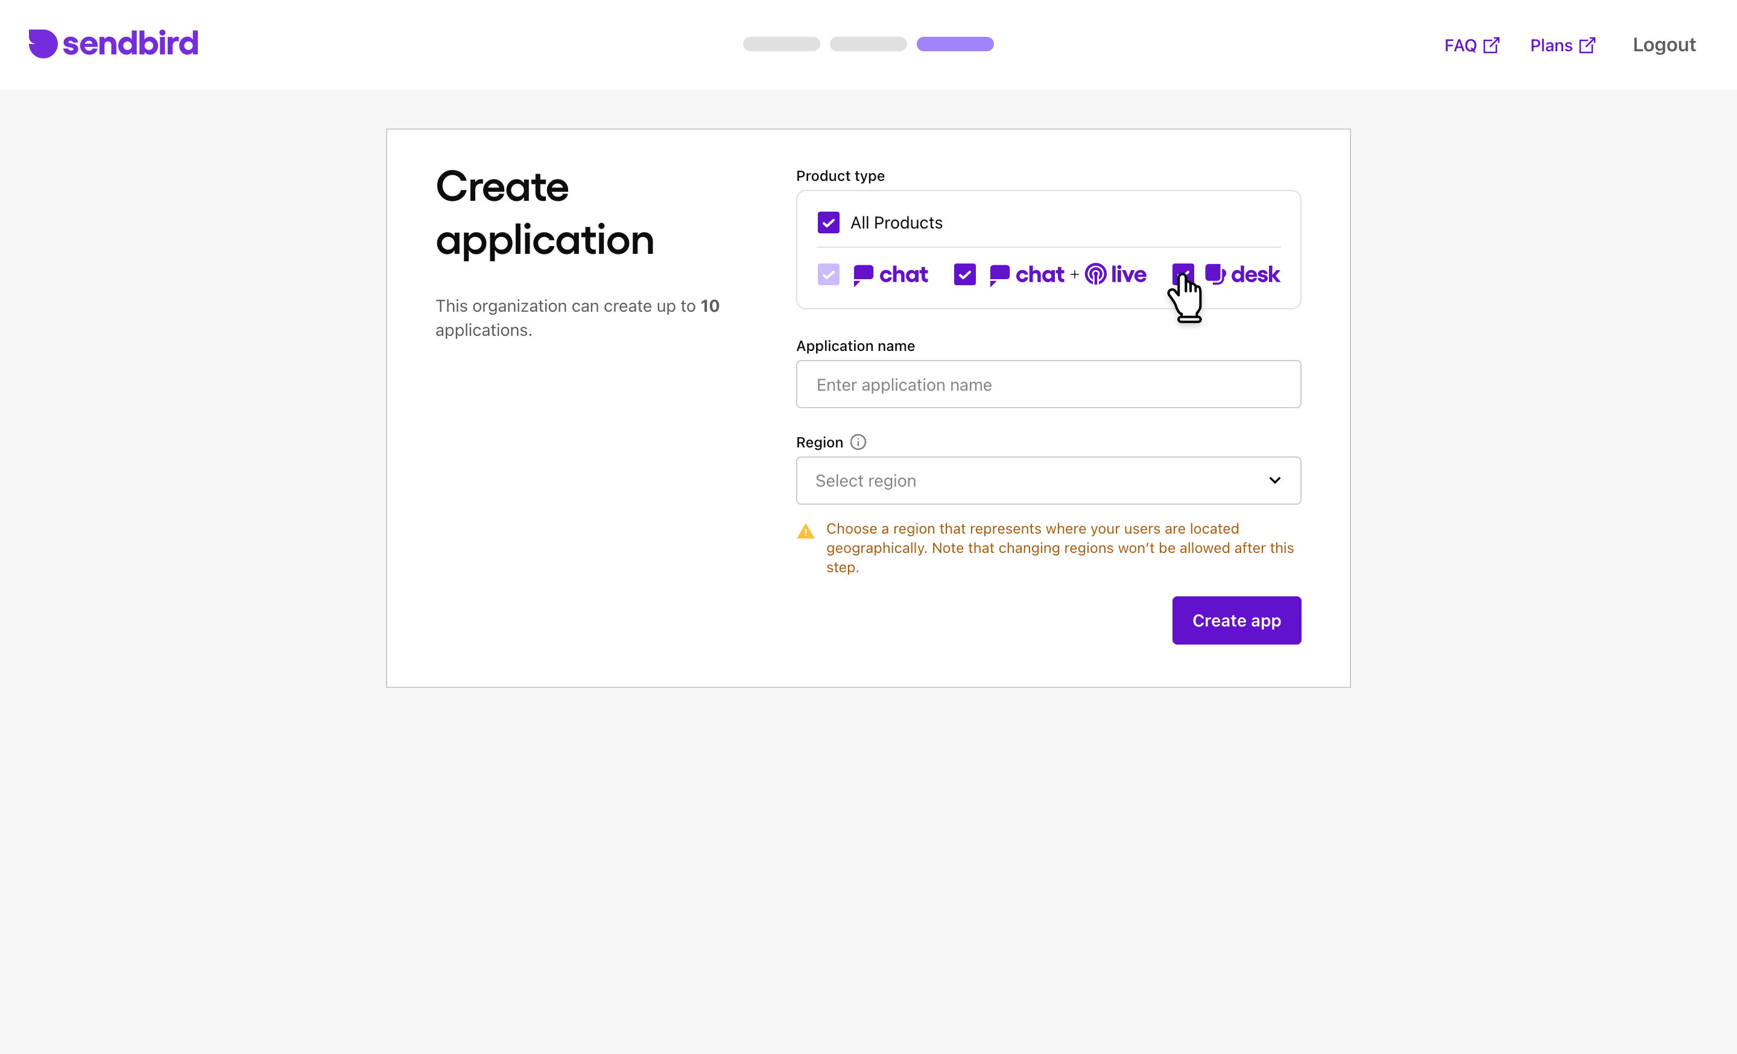The height and width of the screenshot is (1054, 1737).
Task: Focus the Application name input field
Action: 1048,385
